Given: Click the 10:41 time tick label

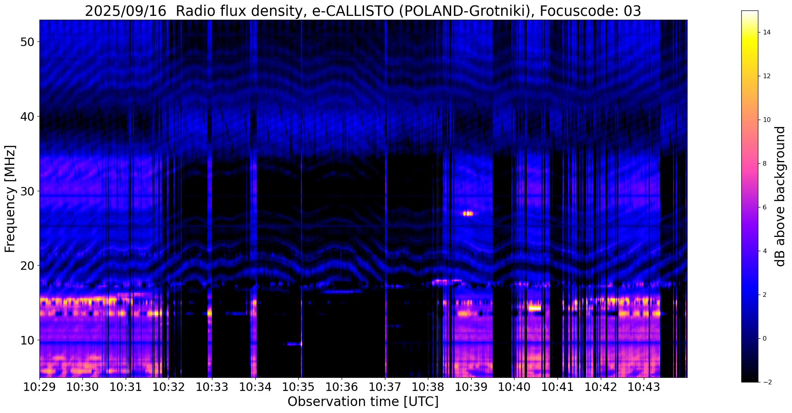Looking at the screenshot, I should (x=558, y=386).
